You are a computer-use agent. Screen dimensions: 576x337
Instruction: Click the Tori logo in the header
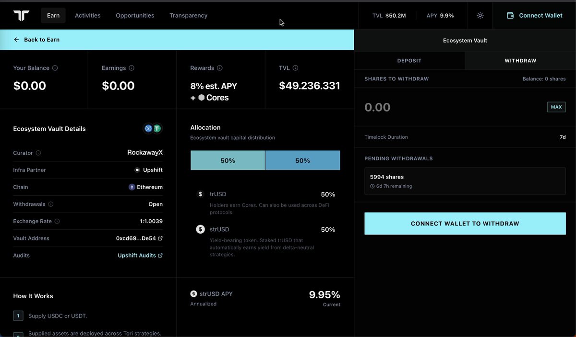point(21,15)
